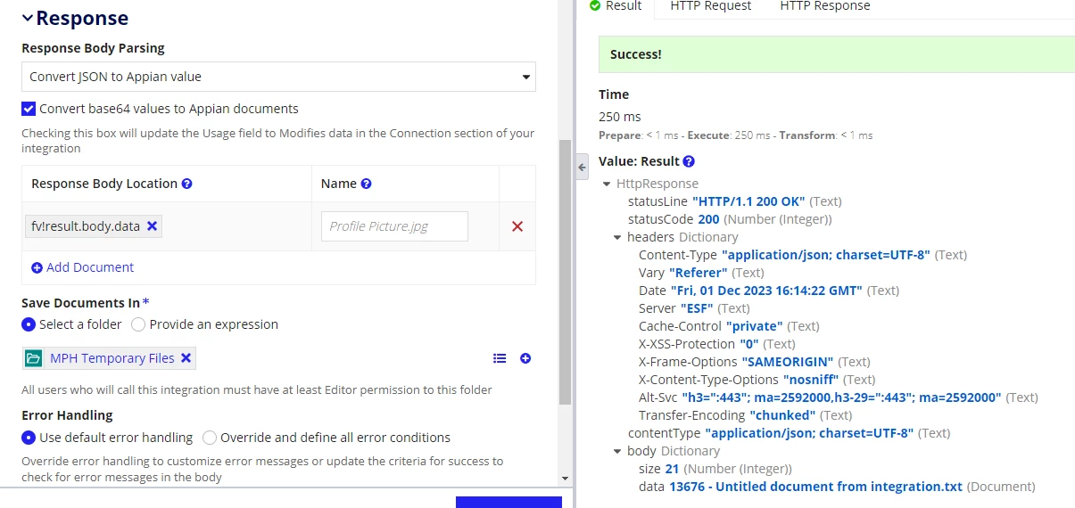
Task: Switch to the HTTP Response tab
Action: 825,6
